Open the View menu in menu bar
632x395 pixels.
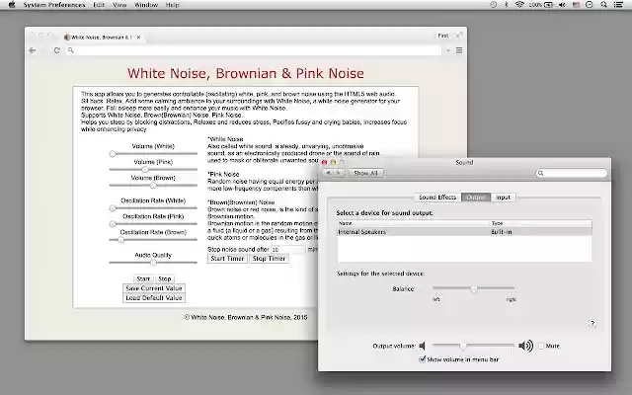pos(119,5)
